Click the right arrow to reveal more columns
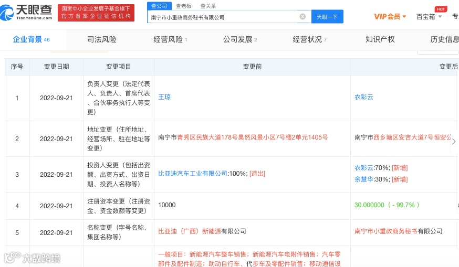This screenshot has width=459, height=267. (x=454, y=142)
